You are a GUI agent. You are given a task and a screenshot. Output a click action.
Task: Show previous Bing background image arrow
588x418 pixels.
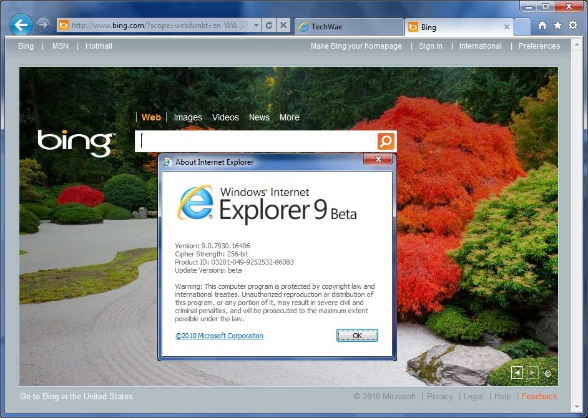click(517, 372)
